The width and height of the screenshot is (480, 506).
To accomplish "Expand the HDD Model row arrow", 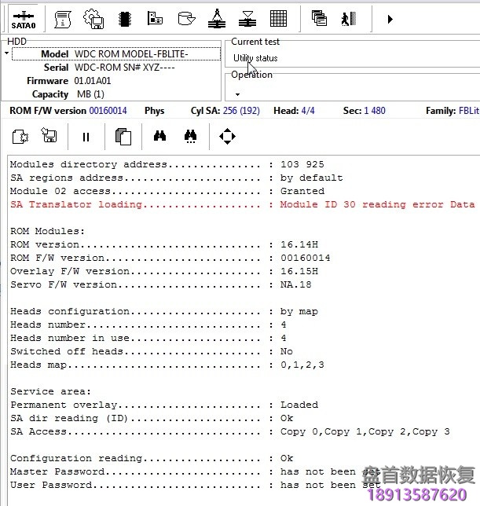I will 6,53.
